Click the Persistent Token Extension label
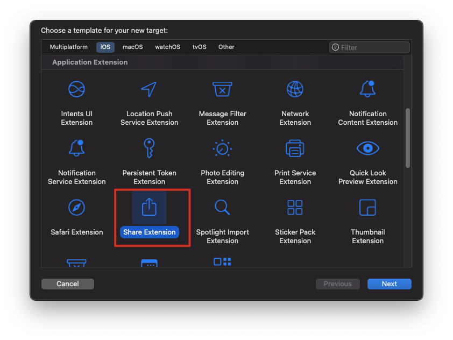This screenshot has width=453, height=340. click(149, 177)
